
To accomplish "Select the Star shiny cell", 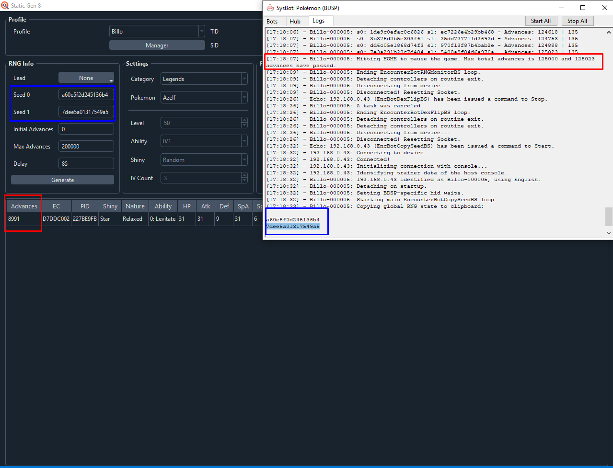I will 110,219.
